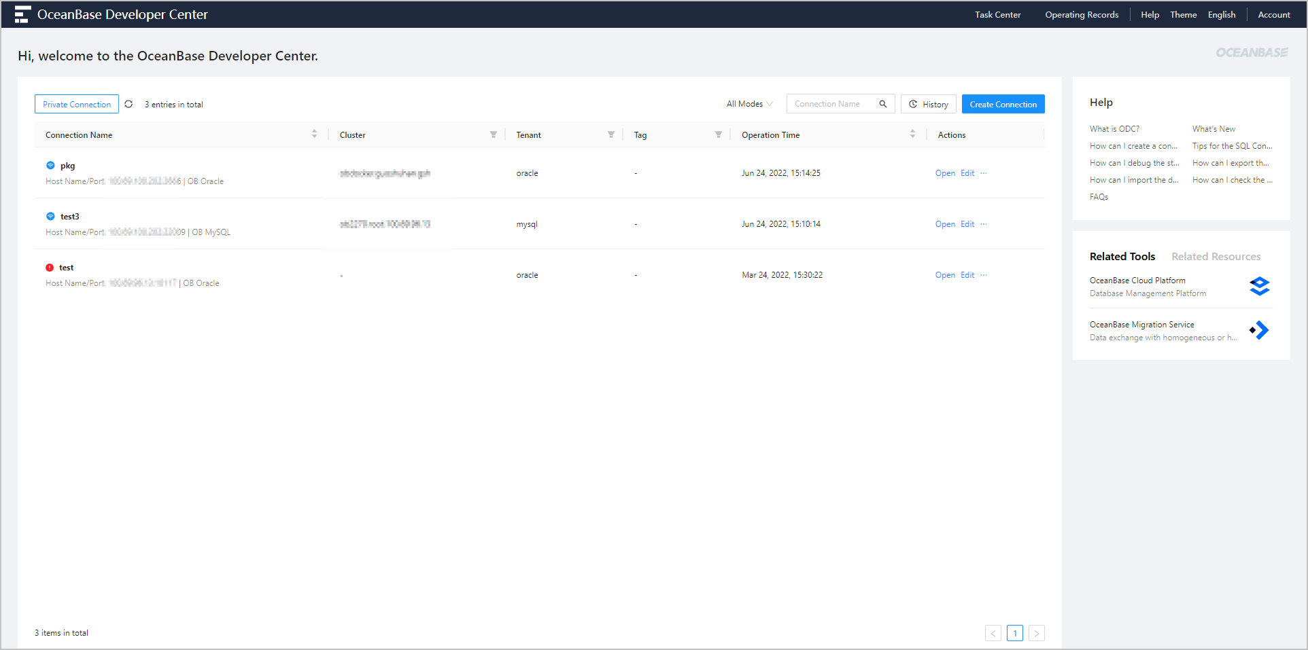Filter the Tenant column
This screenshot has height=650, width=1308.
click(610, 134)
